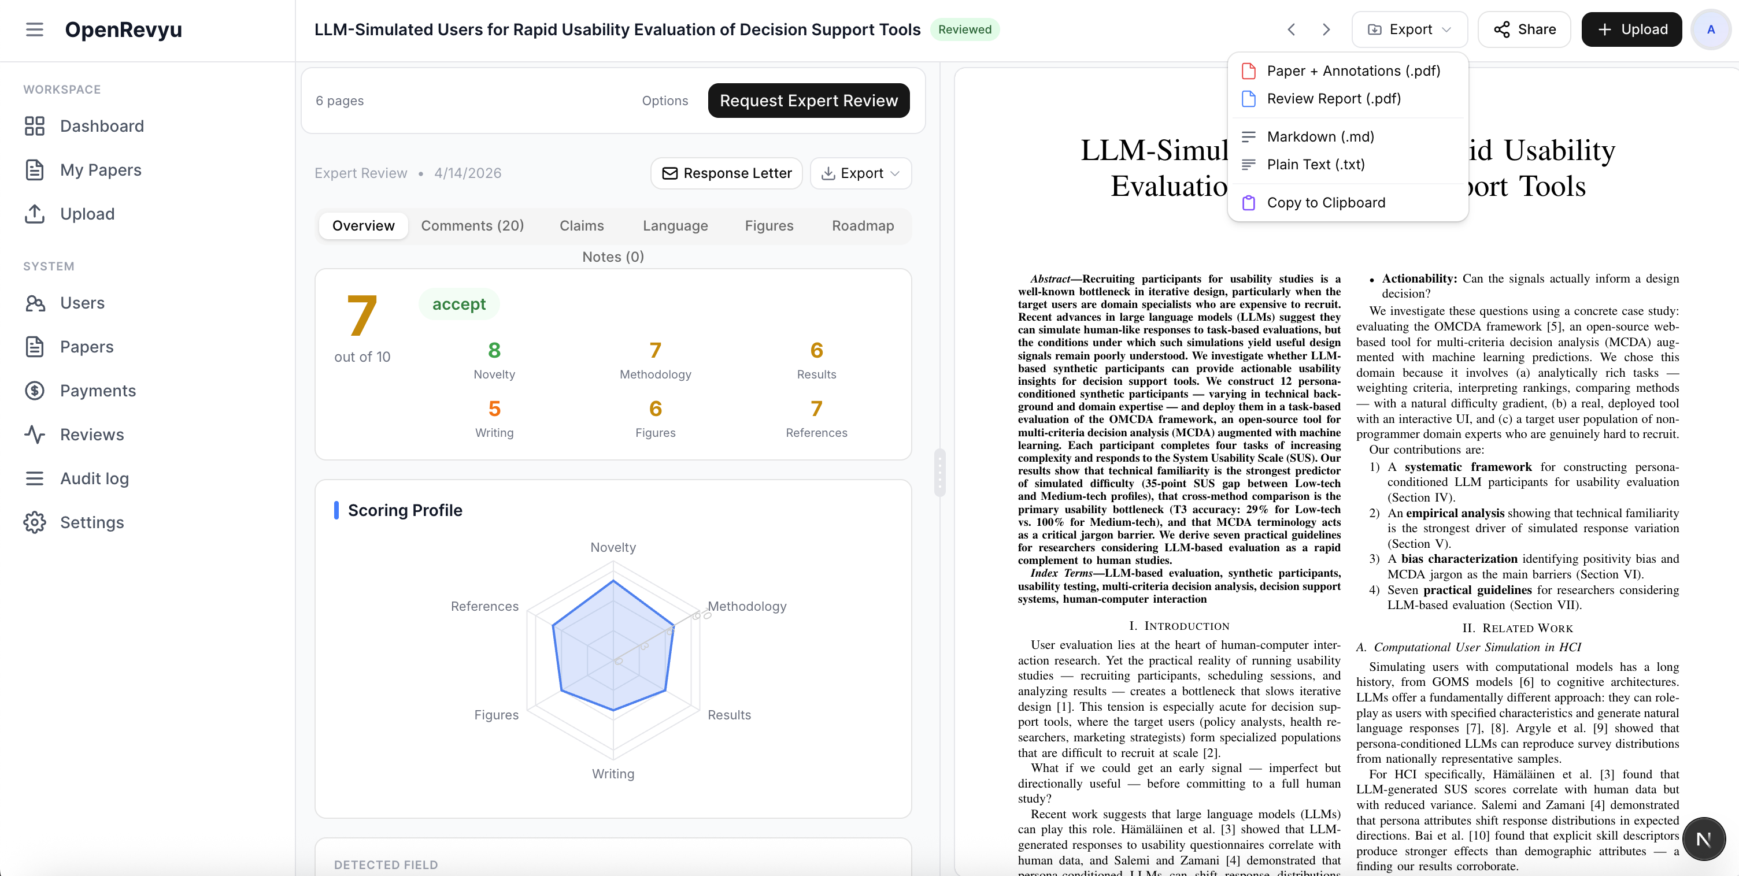Image resolution: width=1739 pixels, height=876 pixels.
Task: Switch to the Comments (20) tab
Action: (472, 226)
